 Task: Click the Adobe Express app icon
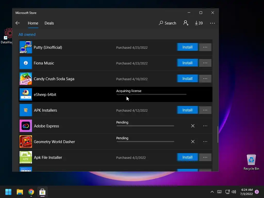[26, 126]
